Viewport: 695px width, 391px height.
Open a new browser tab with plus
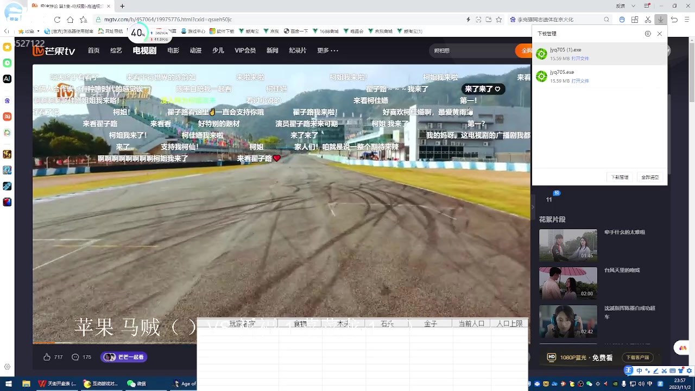point(122,6)
